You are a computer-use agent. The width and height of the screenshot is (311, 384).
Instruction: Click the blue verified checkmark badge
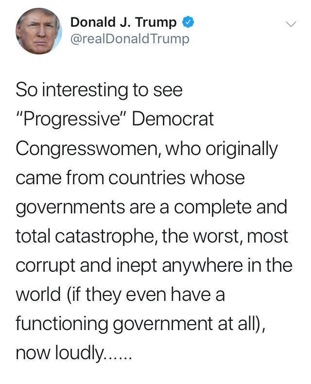tap(188, 22)
